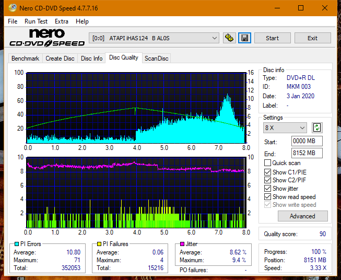Click the refresh speed settings icon
Image resolution: width=341 pixels, height=280 pixels.
(317, 127)
